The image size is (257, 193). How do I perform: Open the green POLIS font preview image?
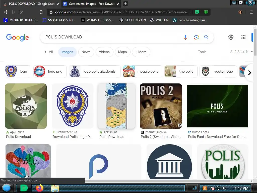coord(218,106)
